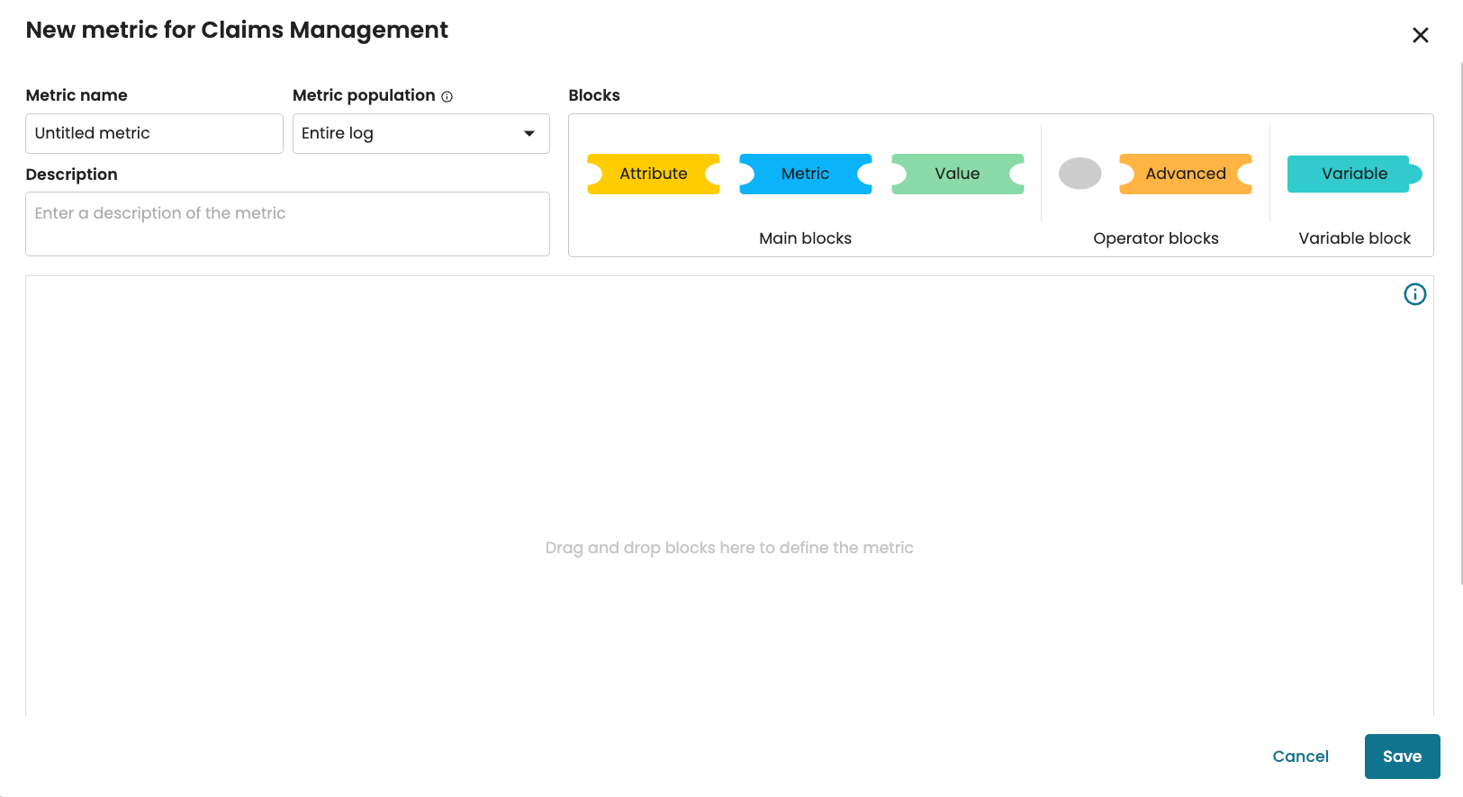Save the new metric
Image resolution: width=1463 pixels, height=797 pixels.
(1402, 757)
